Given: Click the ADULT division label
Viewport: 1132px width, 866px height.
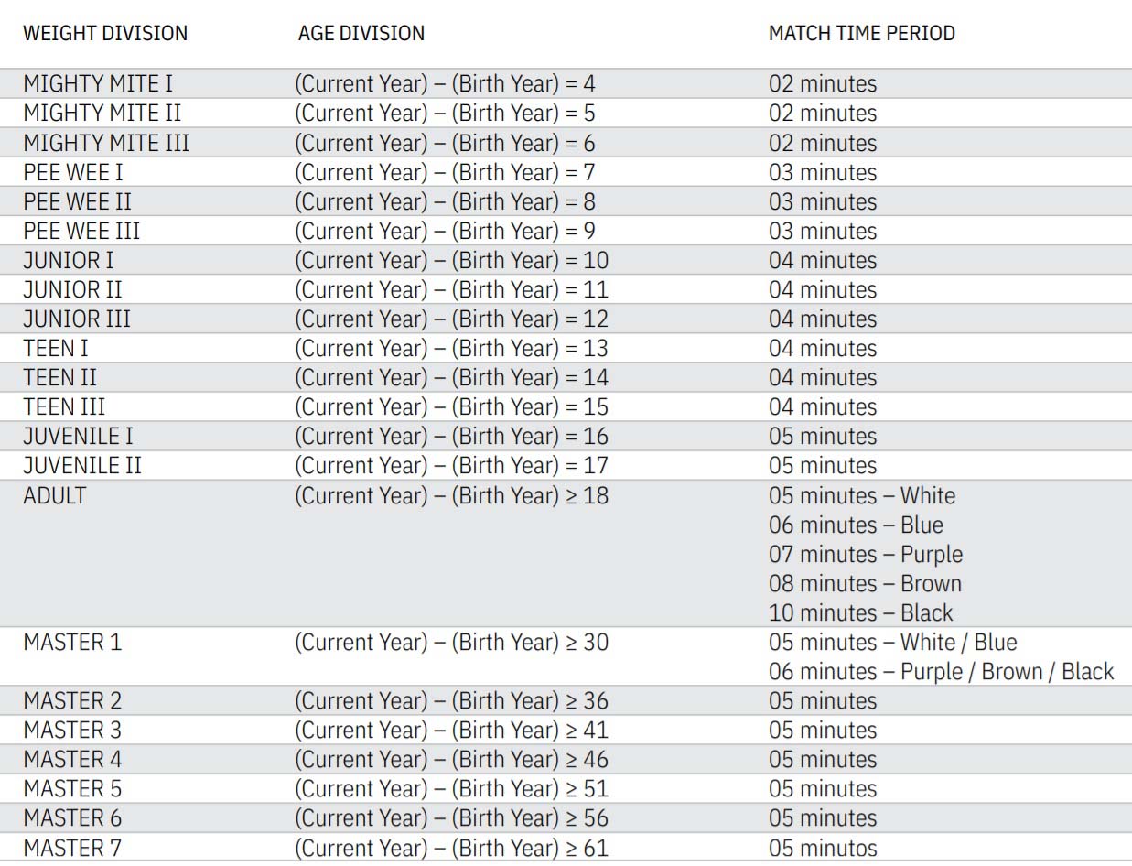Looking at the screenshot, I should (55, 495).
